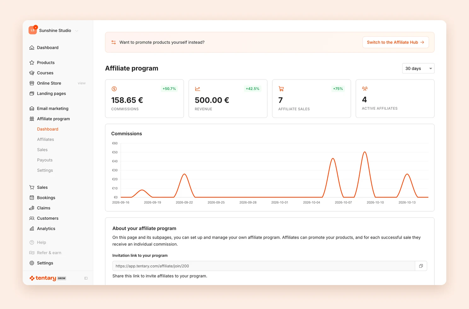Click the Settings gear icon at sidebar bottom
The image size is (469, 309).
(x=32, y=263)
